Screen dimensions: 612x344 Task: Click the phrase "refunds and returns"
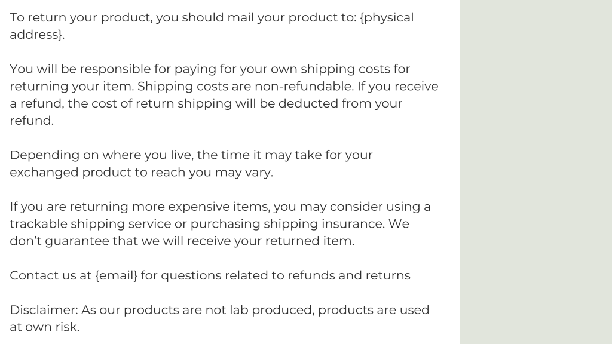point(349,275)
